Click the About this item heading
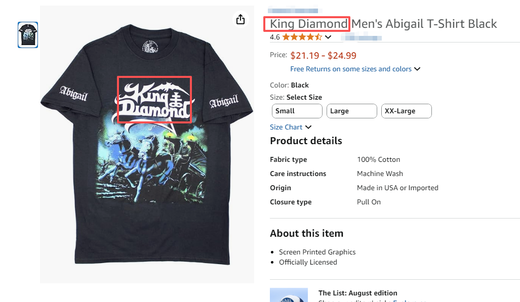The width and height of the screenshot is (520, 302). click(x=306, y=233)
